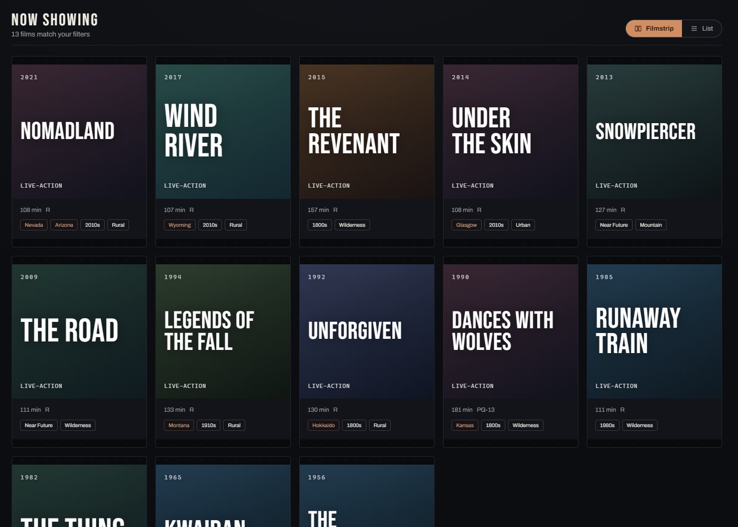The height and width of the screenshot is (527, 738).
Task: Click the Montana tag
Action: point(179,426)
